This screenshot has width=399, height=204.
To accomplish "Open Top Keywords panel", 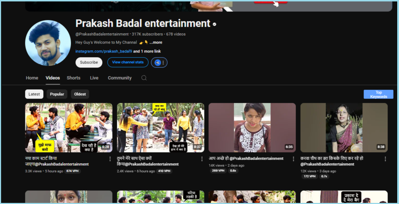I will 378,94.
